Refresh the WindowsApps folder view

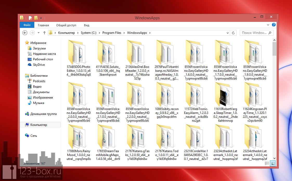click(x=233, y=33)
